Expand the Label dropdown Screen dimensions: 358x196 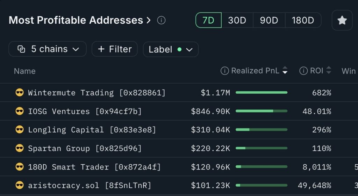click(x=171, y=49)
